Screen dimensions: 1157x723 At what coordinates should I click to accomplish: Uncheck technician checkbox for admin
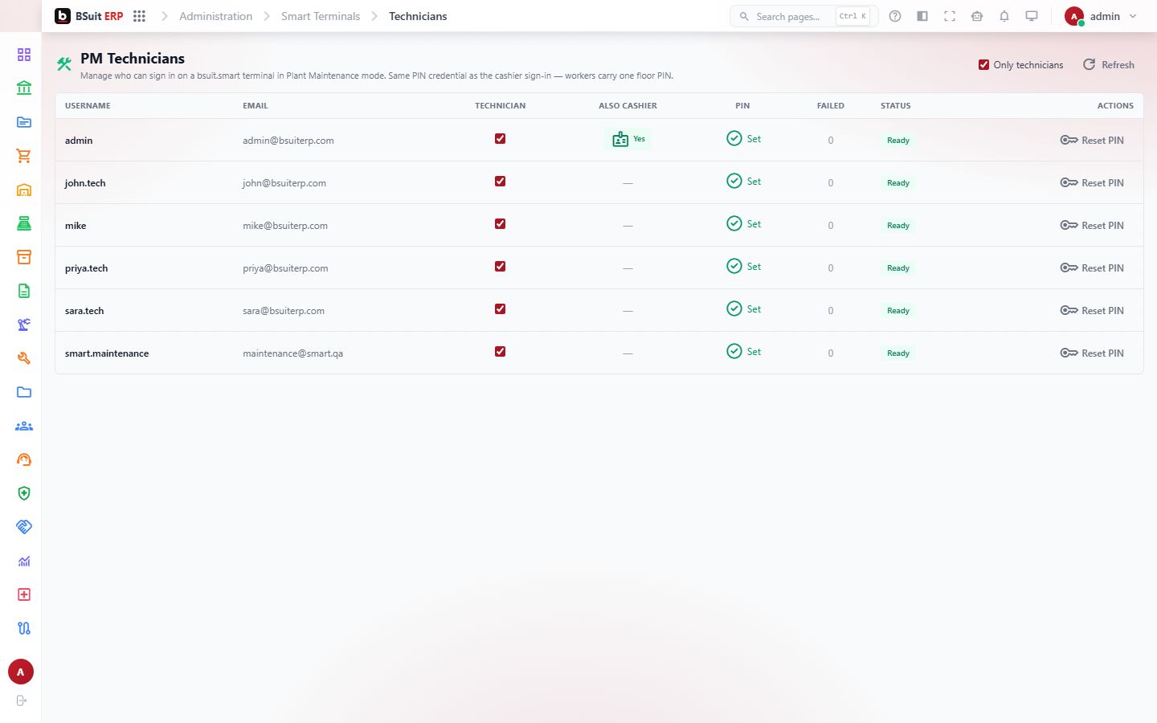click(x=500, y=139)
